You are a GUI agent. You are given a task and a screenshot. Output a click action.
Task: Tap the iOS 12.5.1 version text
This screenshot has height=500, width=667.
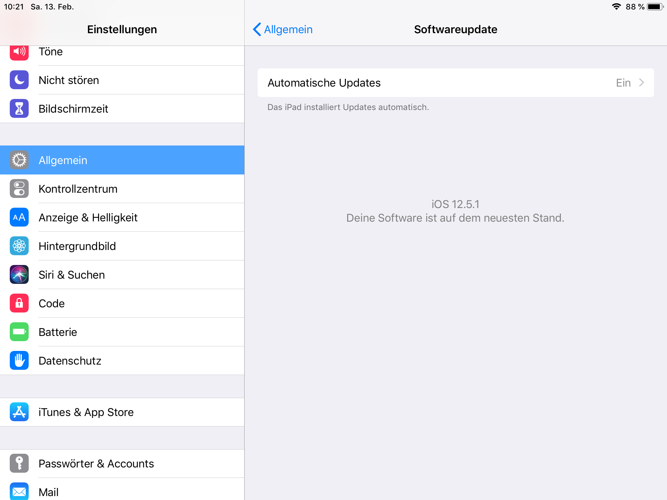coord(455,204)
